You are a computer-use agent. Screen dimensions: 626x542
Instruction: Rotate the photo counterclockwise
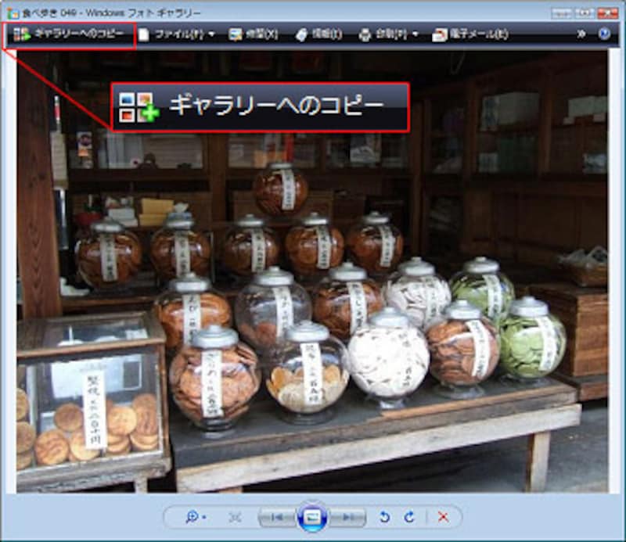pos(384,517)
